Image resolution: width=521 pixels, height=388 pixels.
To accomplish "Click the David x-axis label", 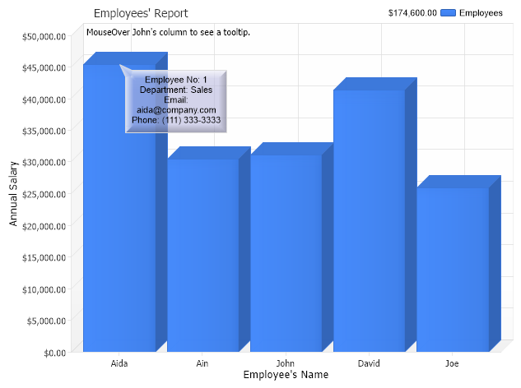I will (369, 362).
